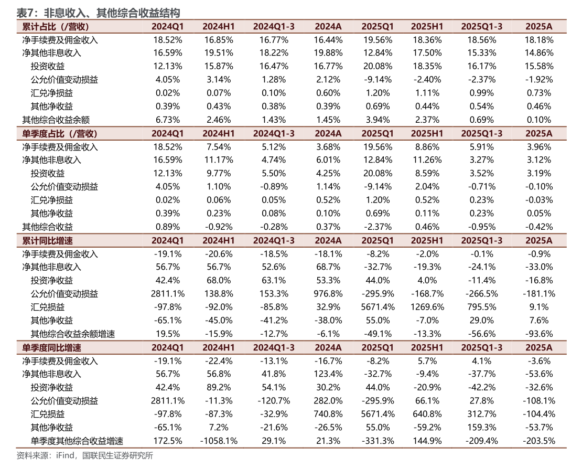Select the growth figure 63.1%
Image resolution: width=582 pixels, height=468 pixels.
tap(274, 280)
